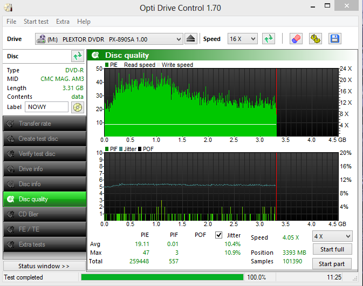Image resolution: width=363 pixels, height=286 pixels.
Task: Open the Transfer rate test
Action: [45, 124]
